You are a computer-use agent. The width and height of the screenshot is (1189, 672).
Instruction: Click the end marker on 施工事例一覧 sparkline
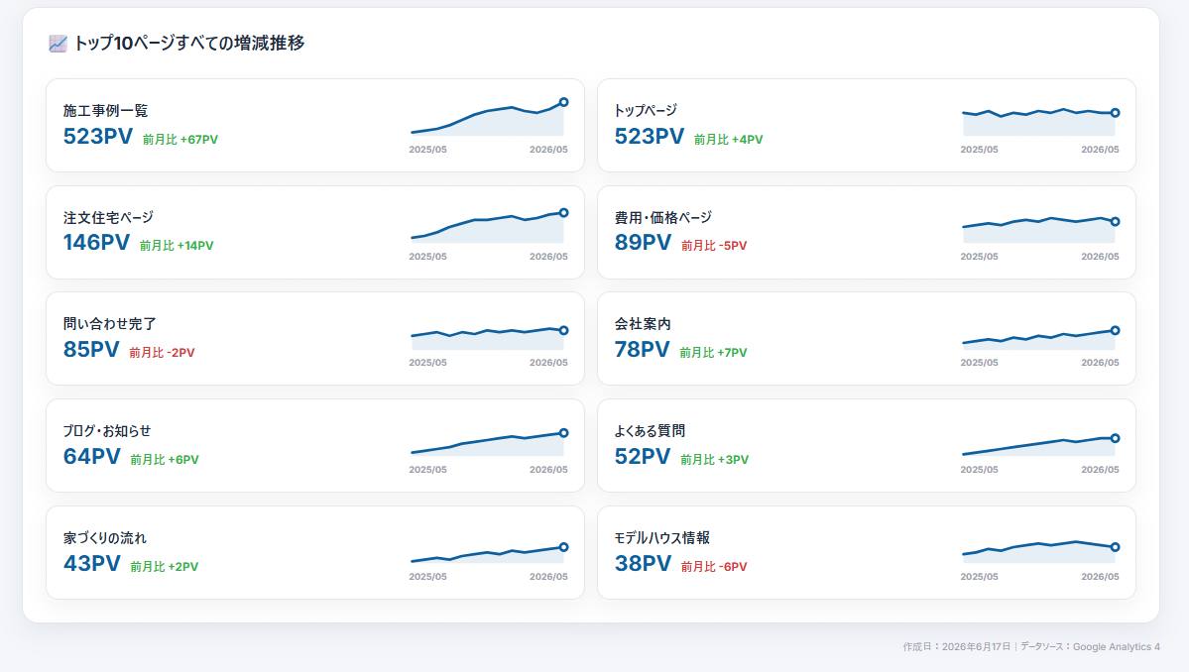click(563, 102)
